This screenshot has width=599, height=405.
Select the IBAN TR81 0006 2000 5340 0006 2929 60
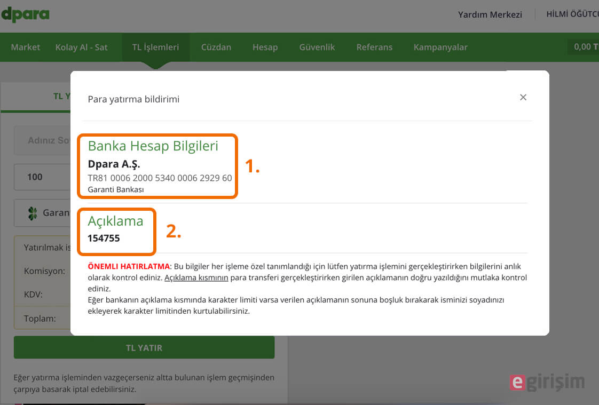[x=160, y=178]
